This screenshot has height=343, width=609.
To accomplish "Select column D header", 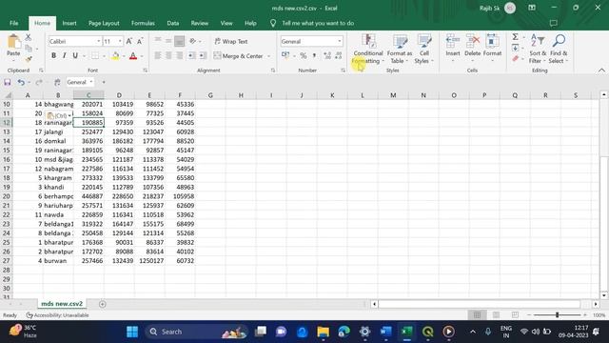I will [x=119, y=95].
